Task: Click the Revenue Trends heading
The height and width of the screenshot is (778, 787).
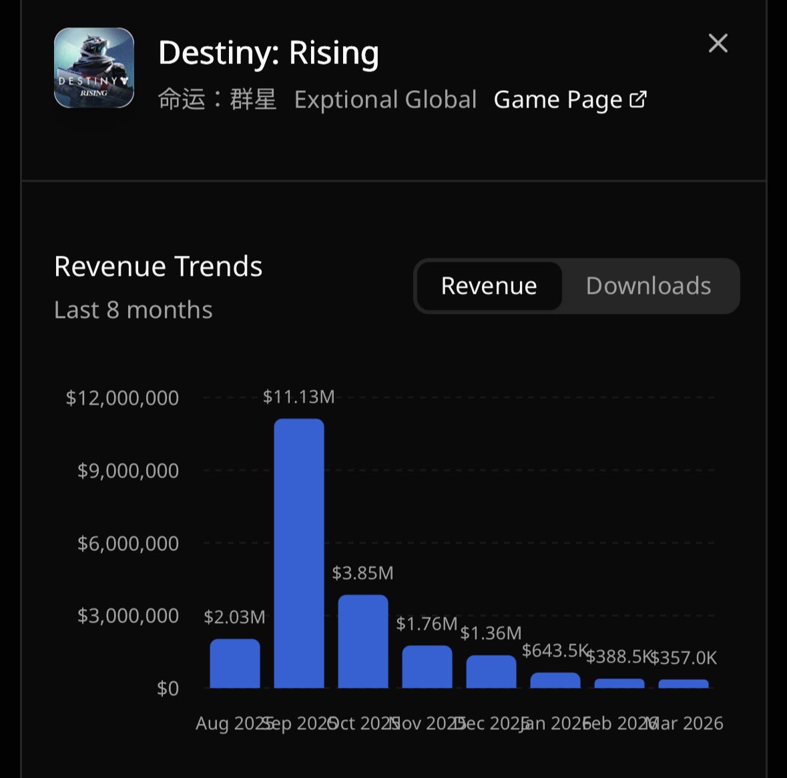Action: click(158, 266)
